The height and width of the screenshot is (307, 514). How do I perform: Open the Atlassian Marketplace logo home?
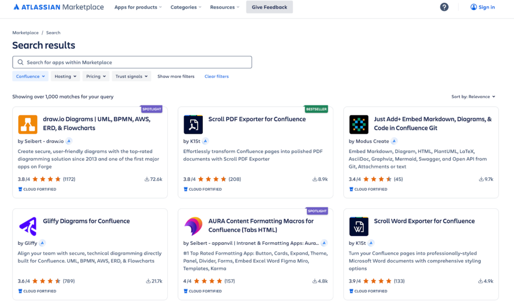point(58,7)
